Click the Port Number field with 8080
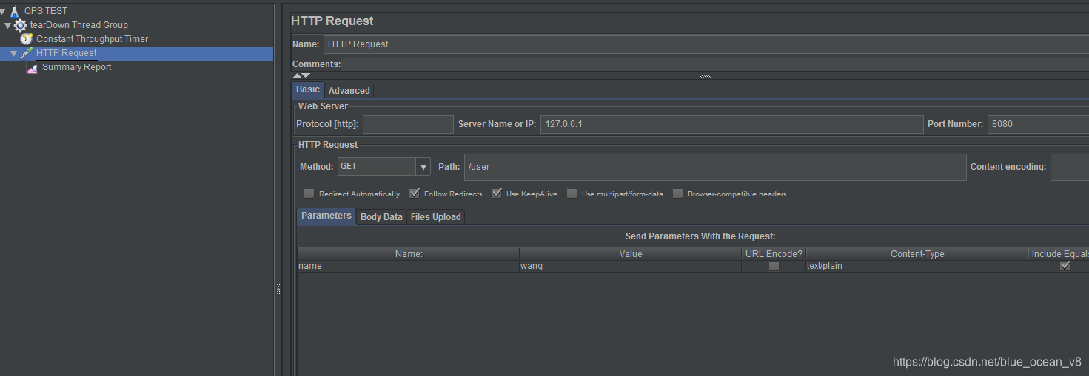The image size is (1089, 376). tap(1038, 124)
